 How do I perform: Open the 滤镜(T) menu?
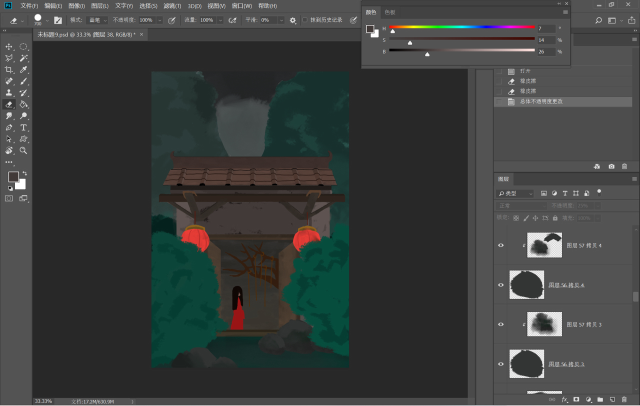(x=172, y=6)
